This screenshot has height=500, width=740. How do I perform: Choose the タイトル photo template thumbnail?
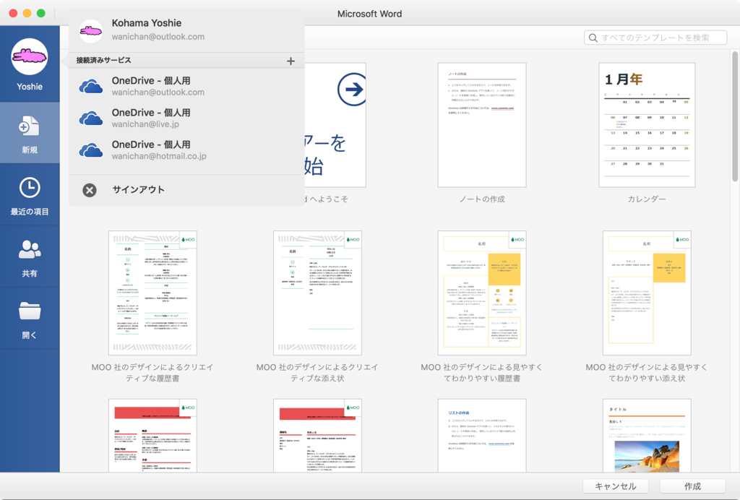tap(647, 436)
